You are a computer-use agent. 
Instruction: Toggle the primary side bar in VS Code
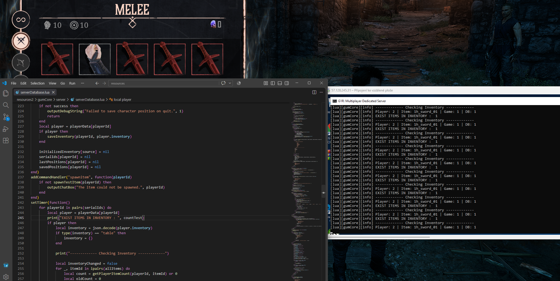(273, 83)
